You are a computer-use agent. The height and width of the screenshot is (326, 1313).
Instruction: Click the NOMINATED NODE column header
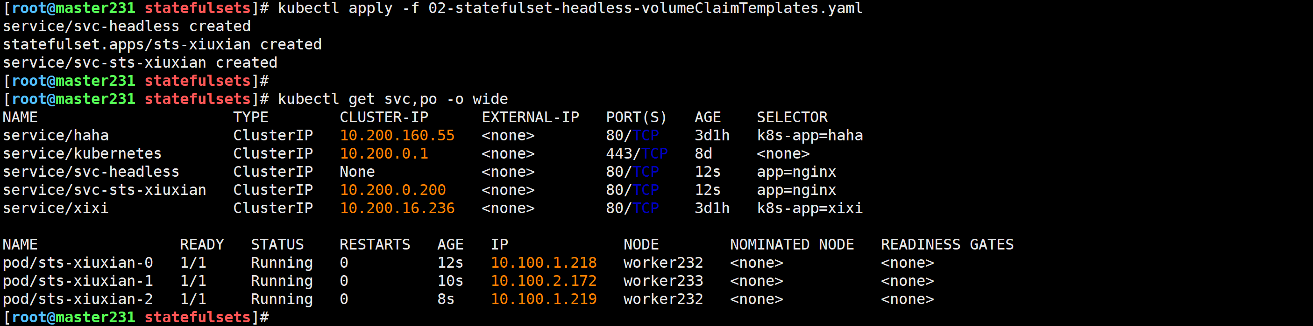(792, 245)
